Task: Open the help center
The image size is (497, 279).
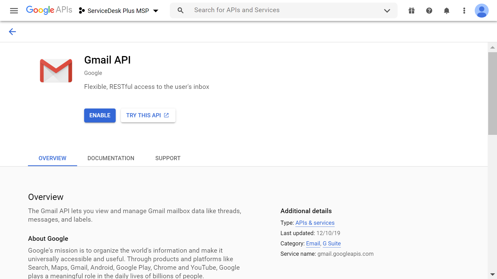Action: click(x=429, y=11)
